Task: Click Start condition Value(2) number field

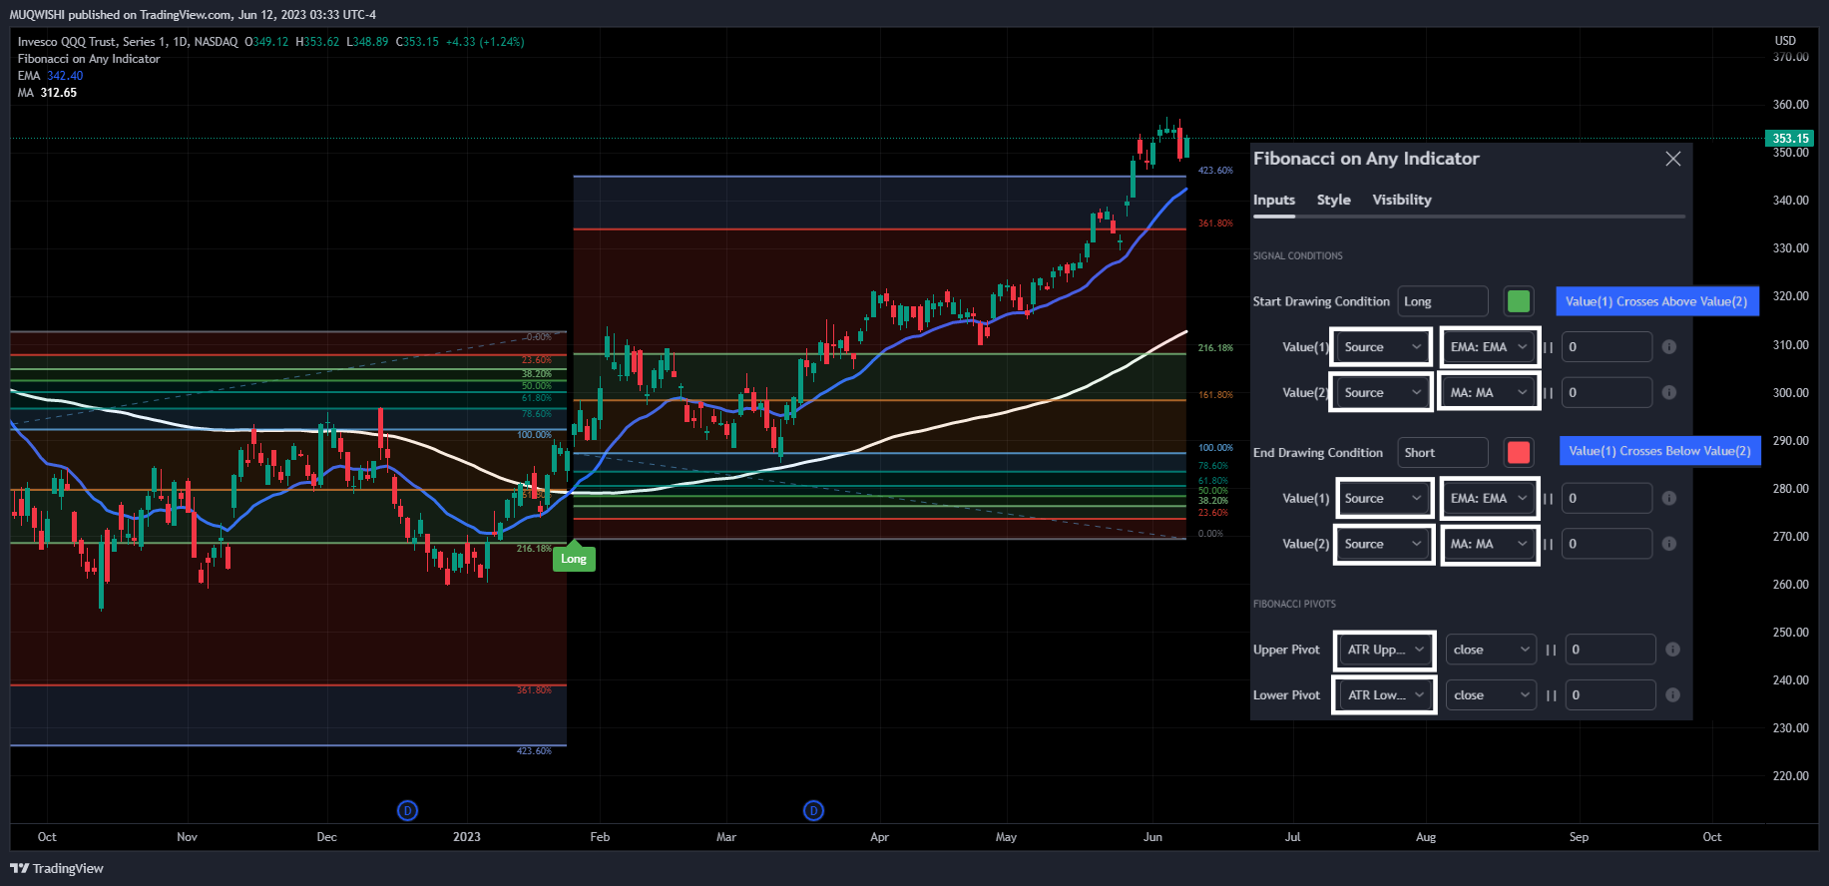Action: (x=1606, y=393)
